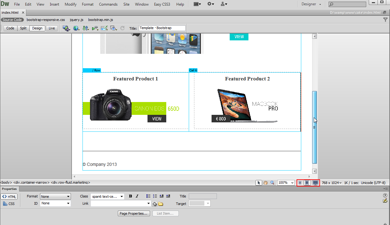390x225 pixels.
Task: Click the Page Properties... button
Action: click(x=134, y=213)
